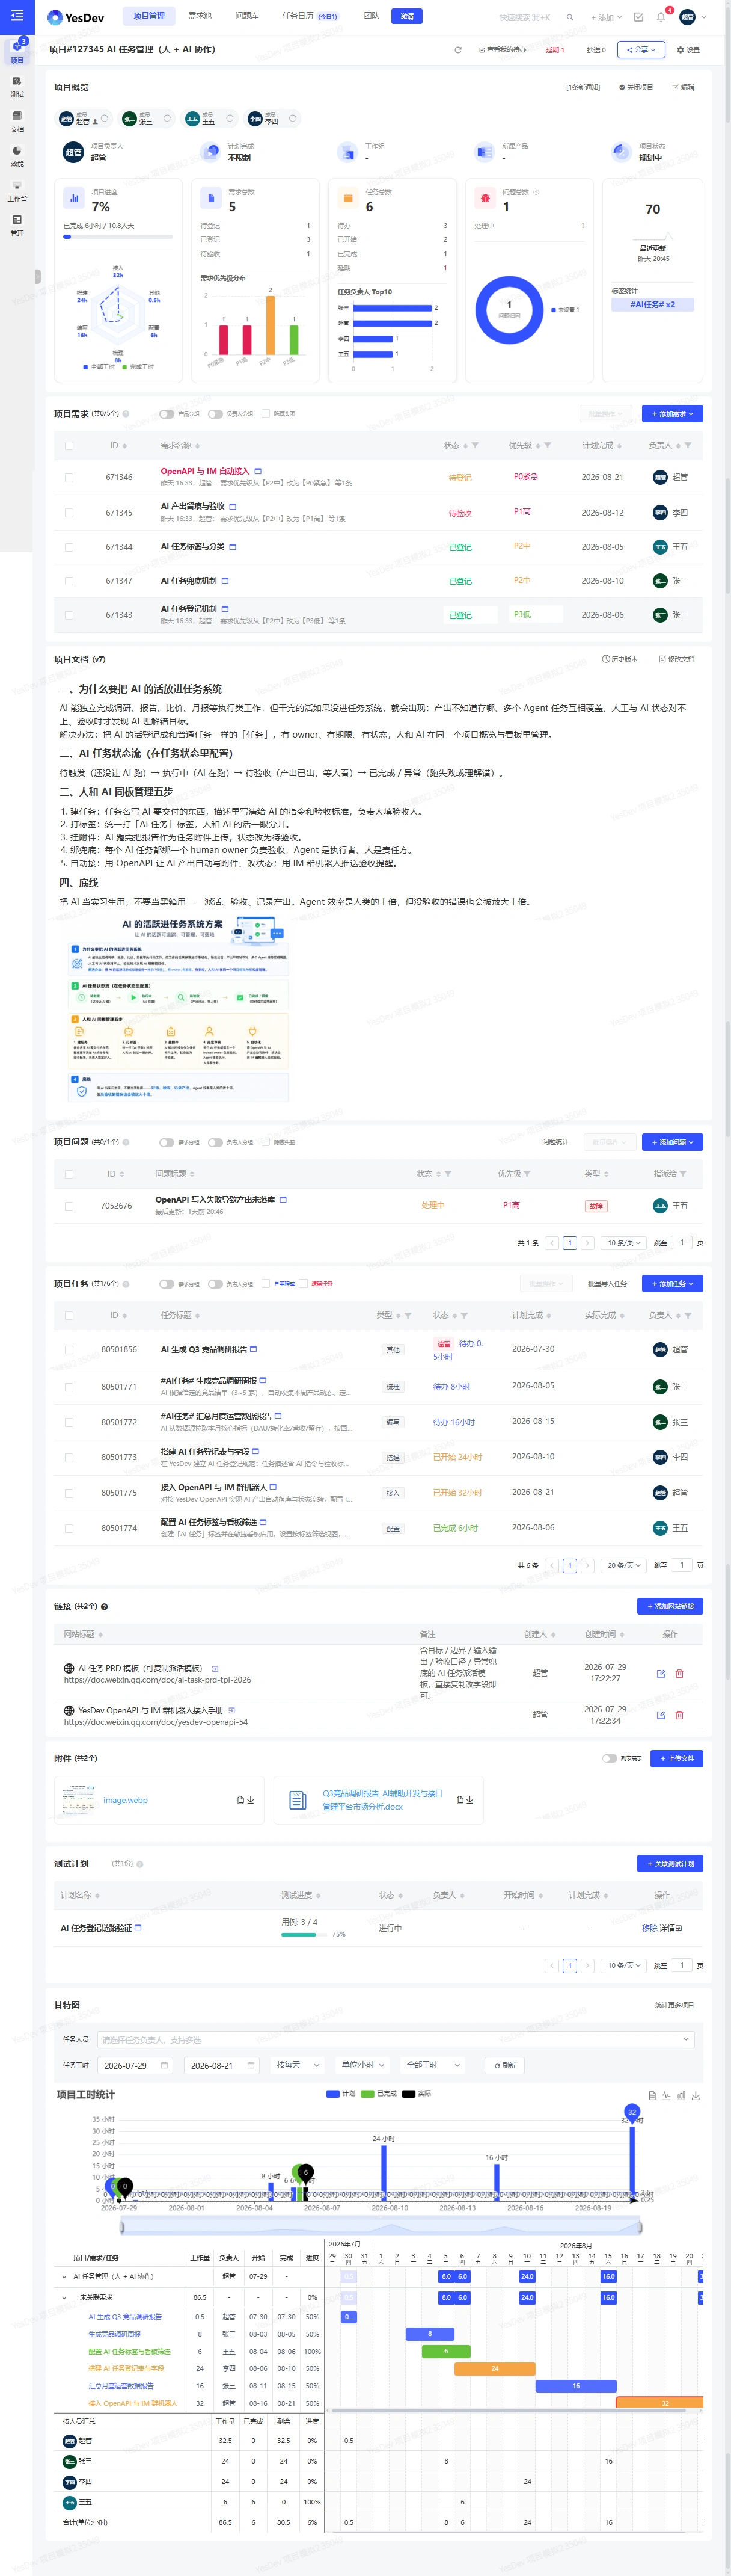Switch to 需求池 tab

200,16
